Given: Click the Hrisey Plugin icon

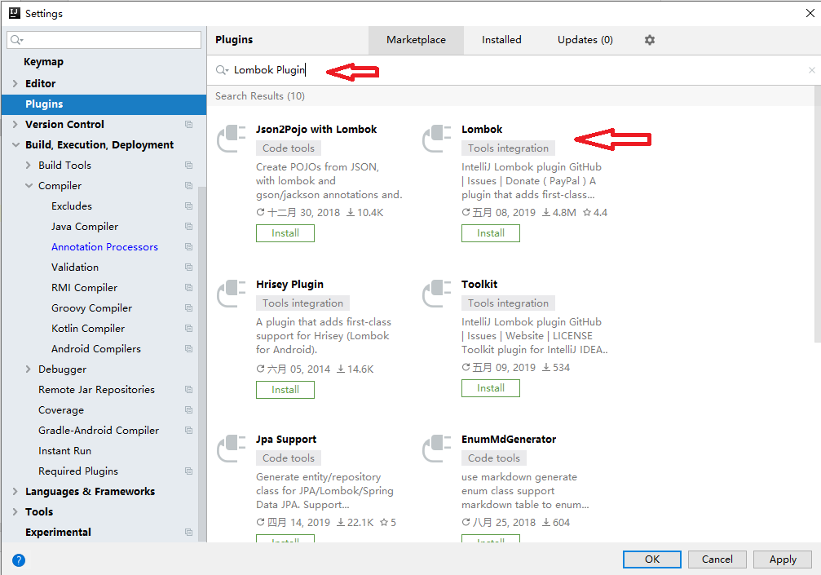Looking at the screenshot, I should (x=232, y=294).
